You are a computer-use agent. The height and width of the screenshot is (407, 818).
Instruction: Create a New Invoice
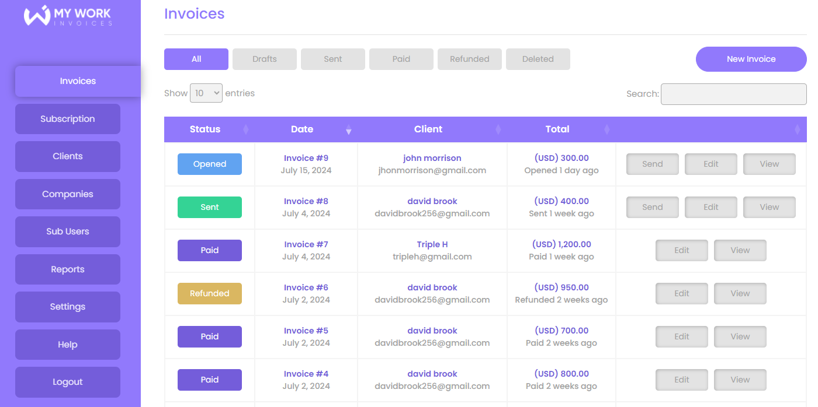[751, 59]
